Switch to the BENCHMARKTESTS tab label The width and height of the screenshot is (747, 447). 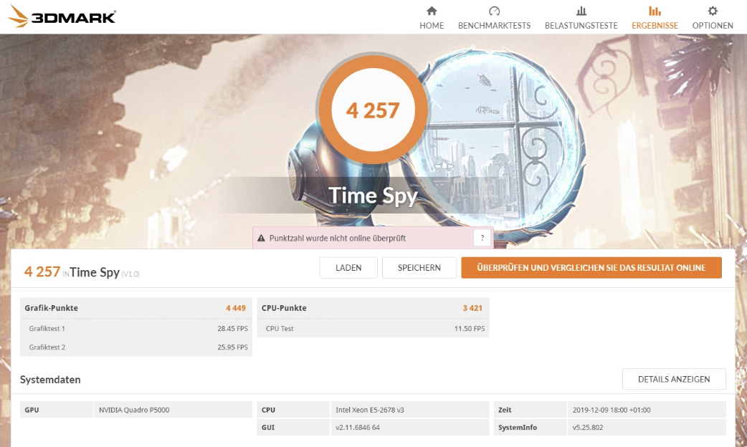(x=494, y=26)
